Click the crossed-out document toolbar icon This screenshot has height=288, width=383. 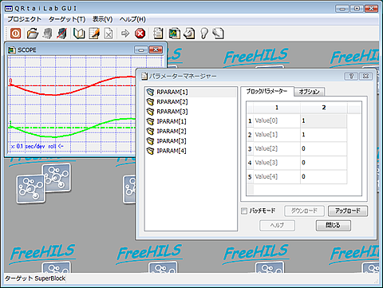click(x=109, y=34)
